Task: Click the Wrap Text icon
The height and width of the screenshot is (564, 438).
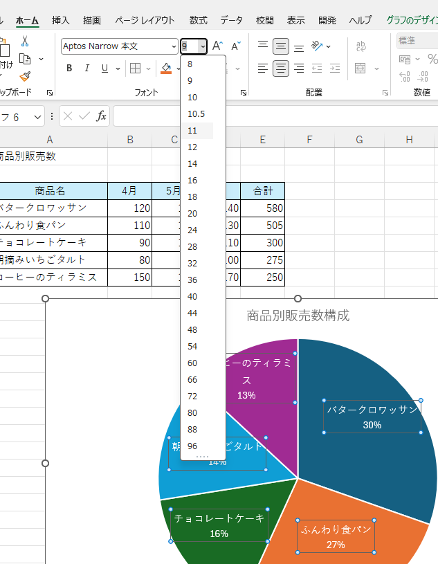Action: (x=361, y=46)
